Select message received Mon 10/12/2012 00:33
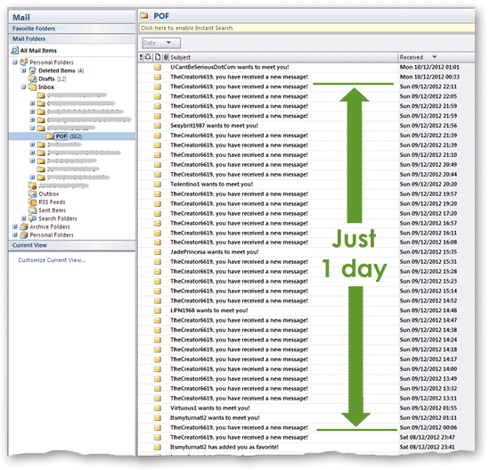Viewport: 490px width, 470px height. [x=306, y=77]
